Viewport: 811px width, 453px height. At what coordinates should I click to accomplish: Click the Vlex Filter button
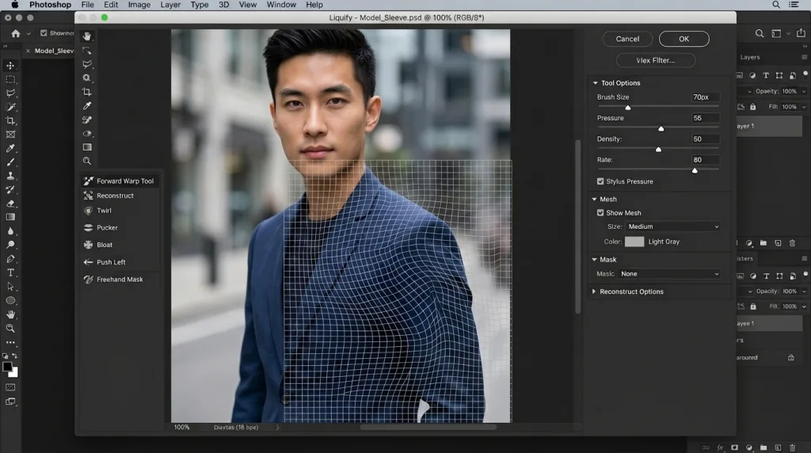[655, 60]
